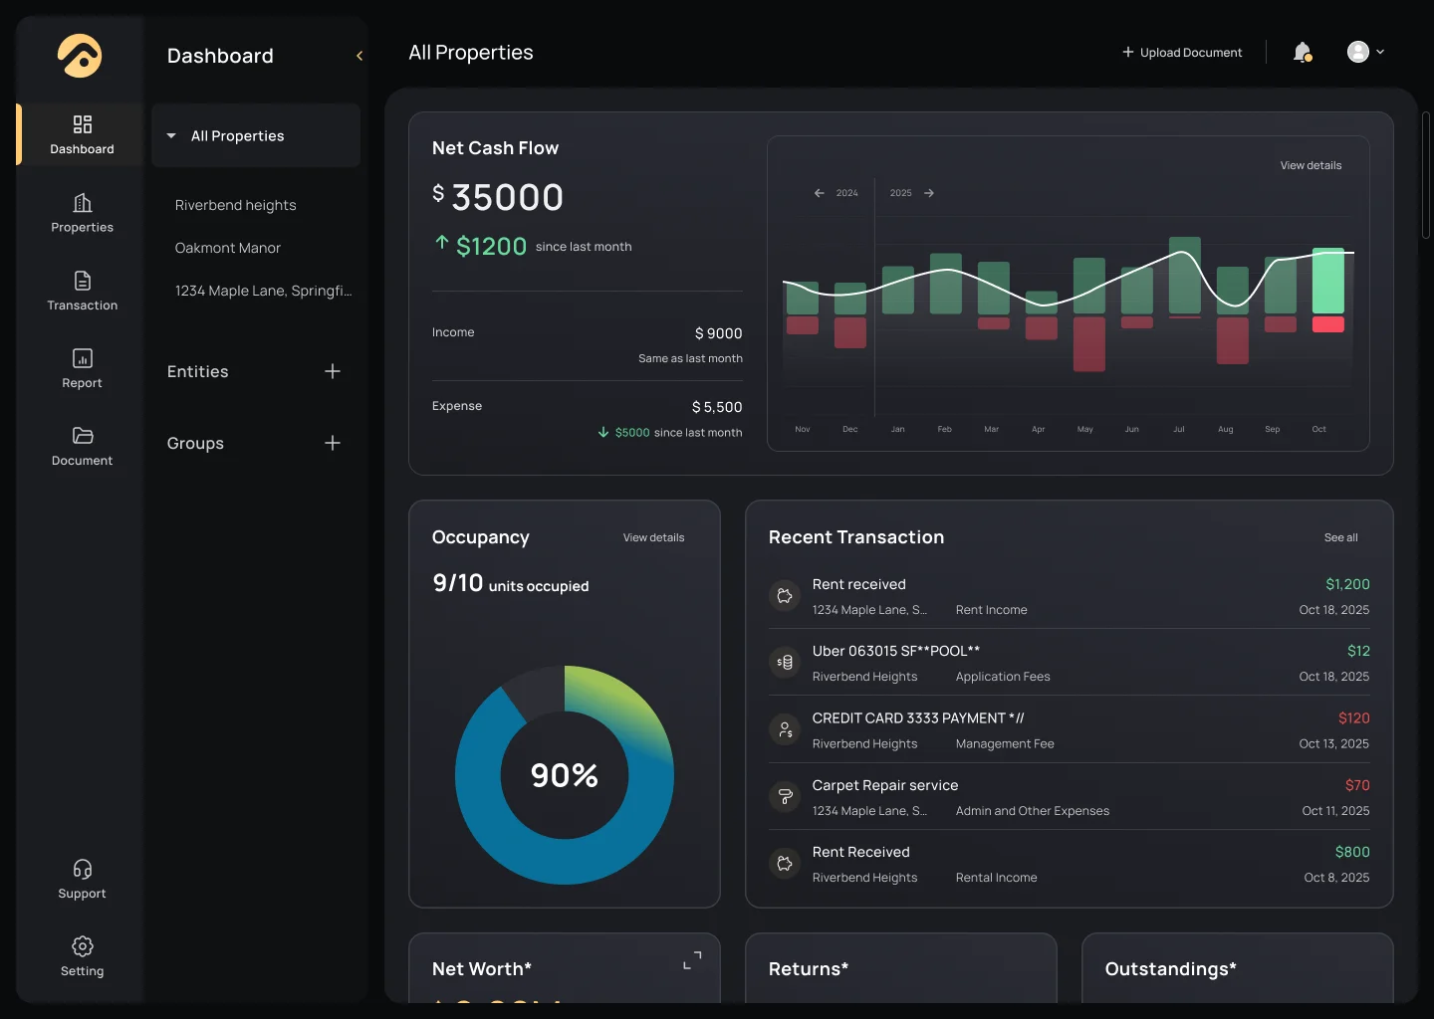This screenshot has height=1019, width=1434.
Task: Select the 2025 year tab on the chart
Action: click(900, 193)
